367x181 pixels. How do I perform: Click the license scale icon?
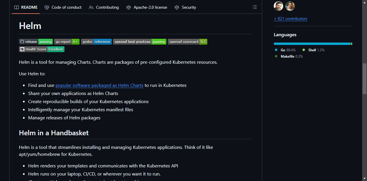129,7
